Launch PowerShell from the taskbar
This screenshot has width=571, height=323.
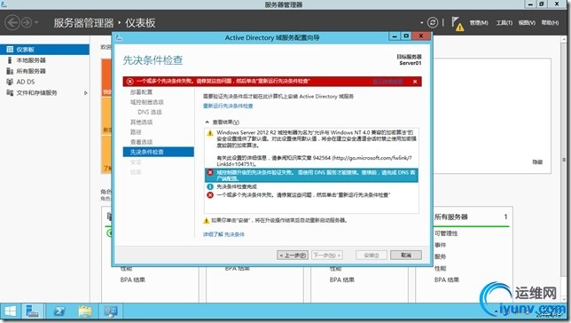[59, 311]
